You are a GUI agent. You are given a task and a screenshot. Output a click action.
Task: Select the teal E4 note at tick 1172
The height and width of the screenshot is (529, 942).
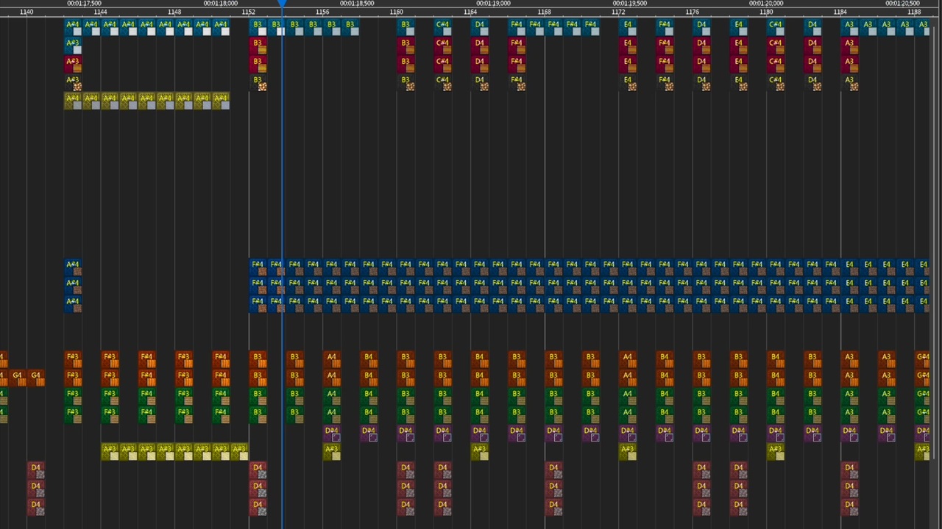(x=627, y=28)
